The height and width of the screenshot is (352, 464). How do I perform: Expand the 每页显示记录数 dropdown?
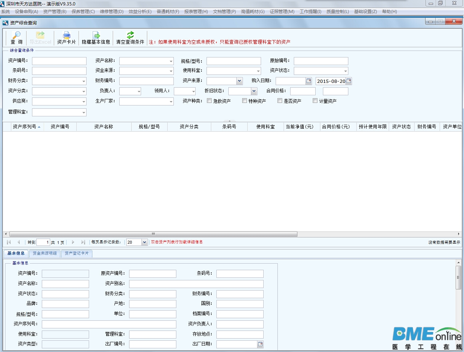point(144,242)
